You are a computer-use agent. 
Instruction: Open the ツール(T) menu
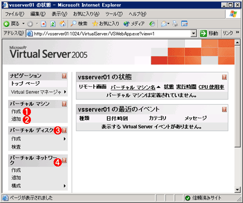coord(114,14)
